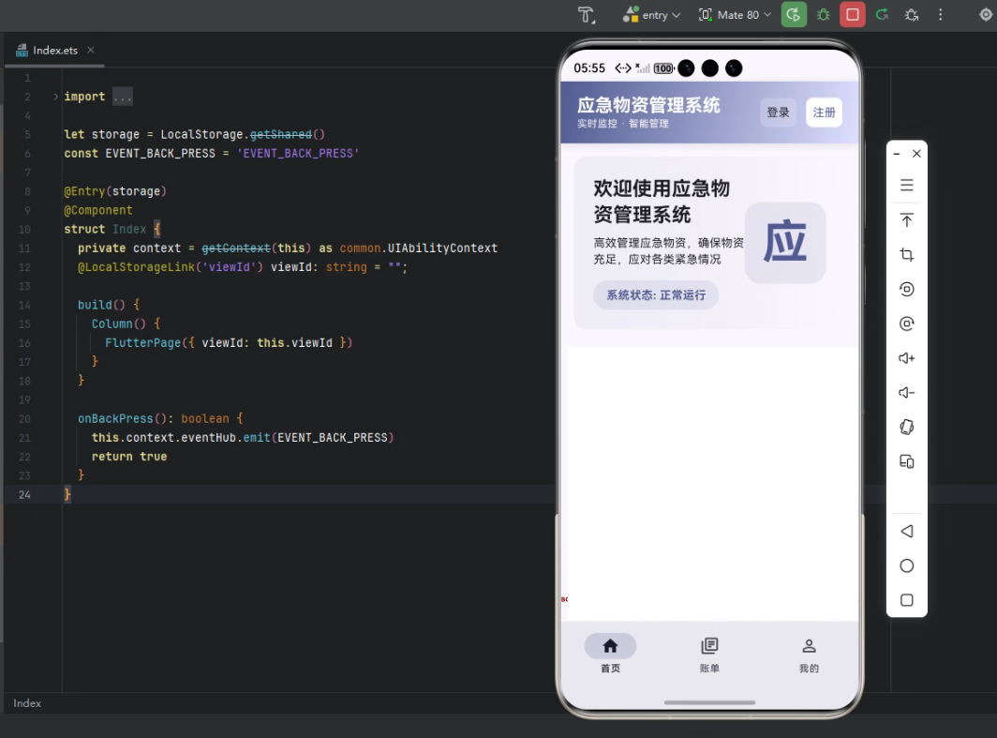The width and height of the screenshot is (997, 738).
Task: Open the Mate 80 device dropdown
Action: click(735, 15)
